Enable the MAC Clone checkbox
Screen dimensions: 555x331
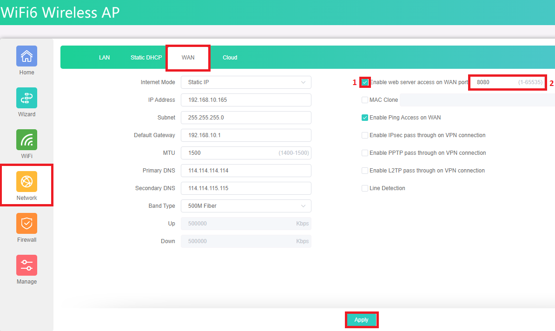[365, 100]
